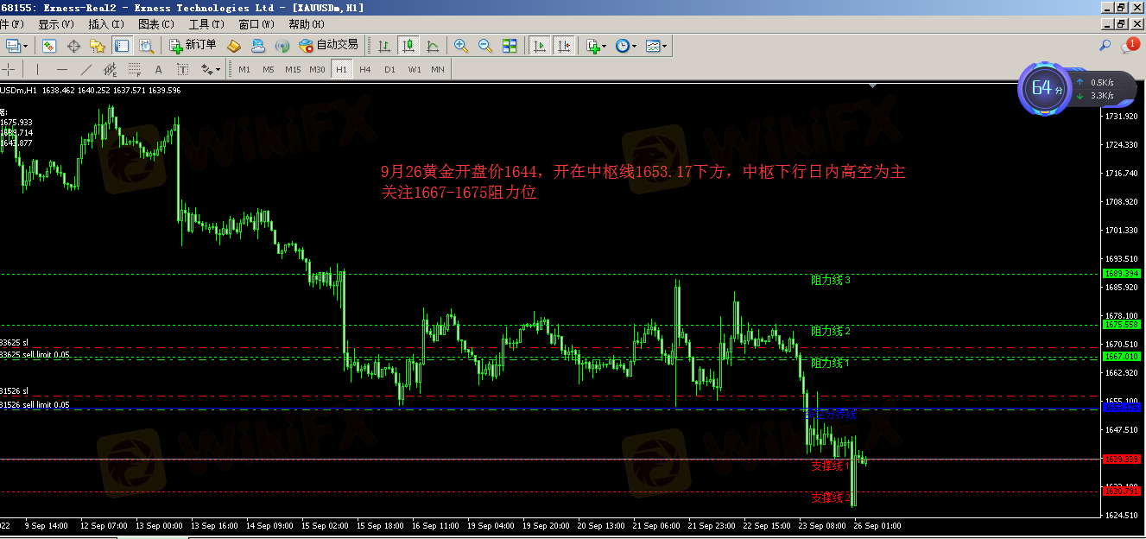Open the indicators list dropdown

(596, 46)
